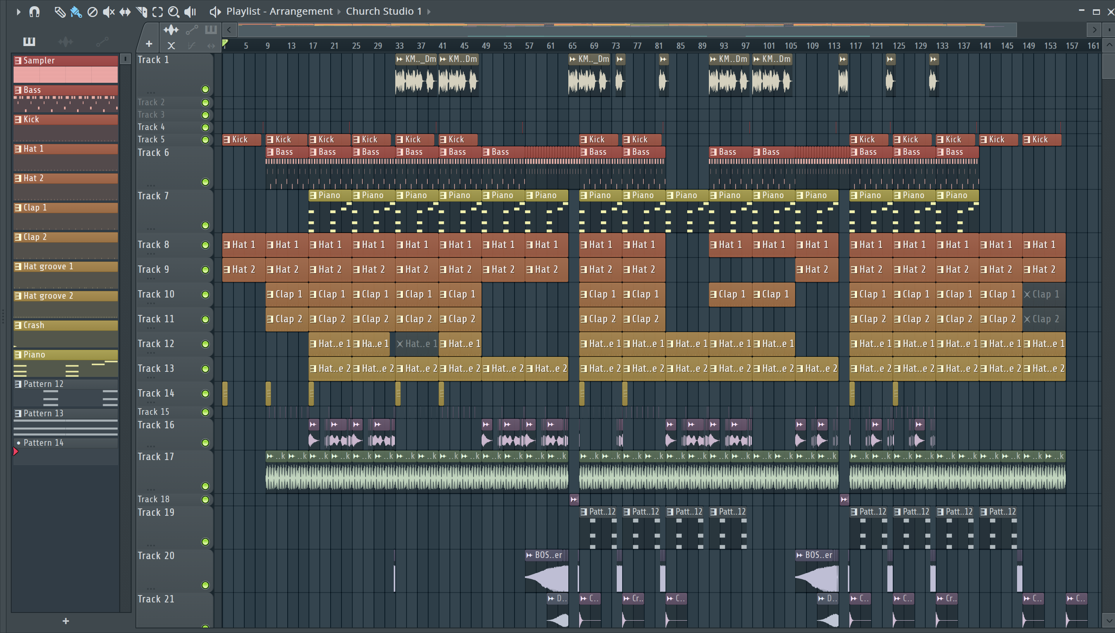Mute Track 17 with green LED
Screen dimensions: 1115x633
click(x=205, y=486)
